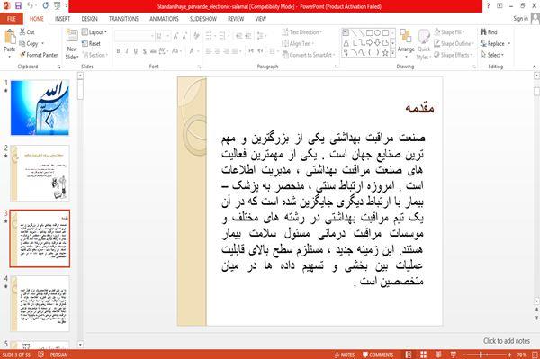Toggle Strikethrough formatting
540x359 pixels.
(153, 51)
